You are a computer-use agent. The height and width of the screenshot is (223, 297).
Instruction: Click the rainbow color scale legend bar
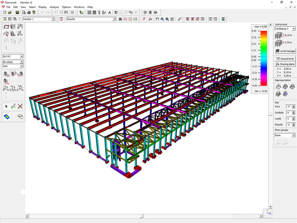coord(264,58)
